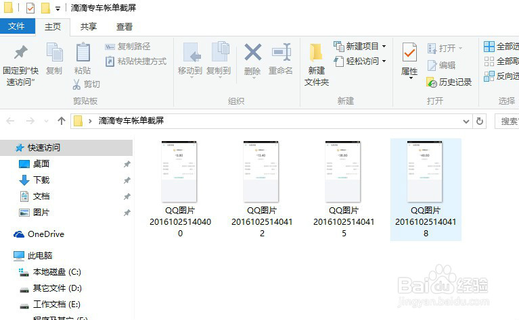Click the new folder icon in title bar
This screenshot has height=320, width=519.
click(45, 7)
